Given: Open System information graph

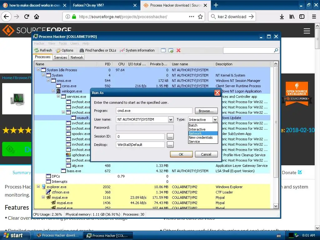Looking at the screenshot, I should 137,50.
